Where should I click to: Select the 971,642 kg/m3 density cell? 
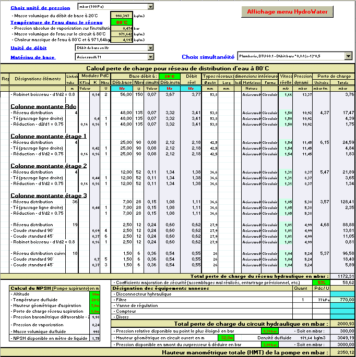(122, 34)
